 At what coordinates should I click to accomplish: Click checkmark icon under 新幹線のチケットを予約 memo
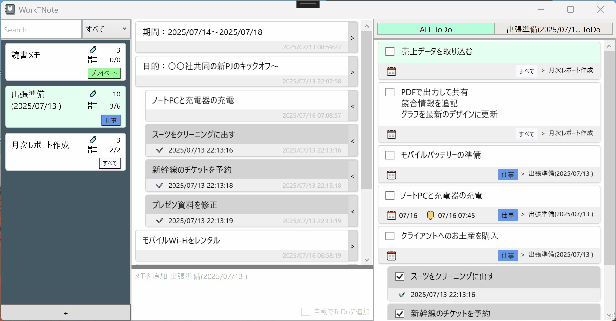coord(160,186)
